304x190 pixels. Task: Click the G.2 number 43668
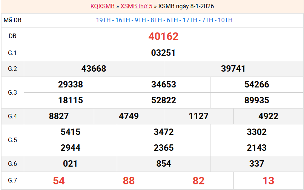(x=94, y=69)
